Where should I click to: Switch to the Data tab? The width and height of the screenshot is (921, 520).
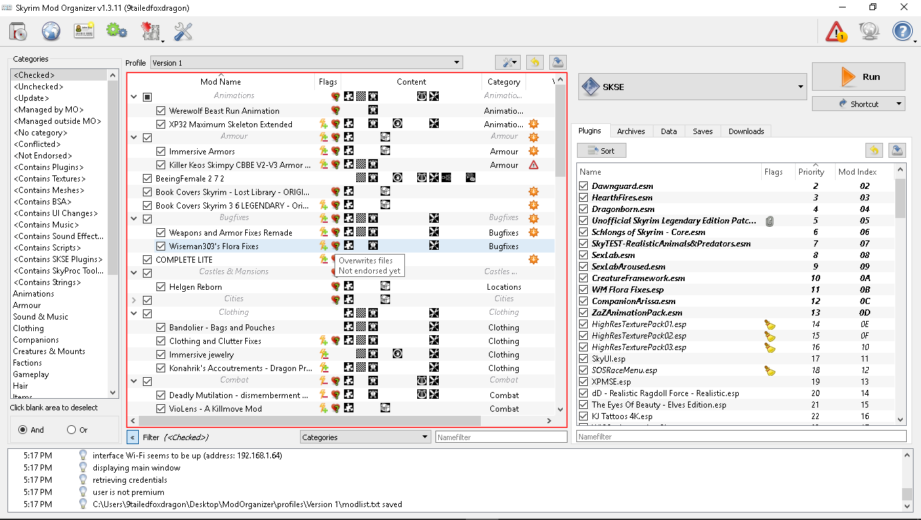[668, 131]
